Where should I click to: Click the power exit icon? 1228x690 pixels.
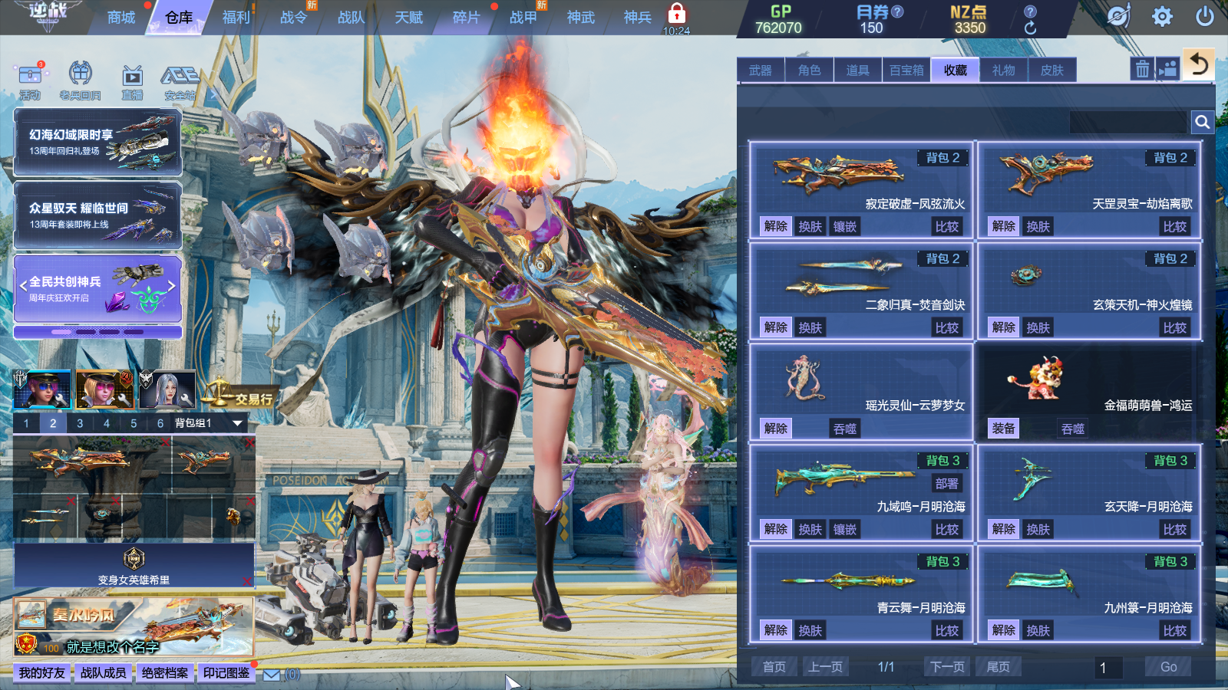pyautogui.click(x=1205, y=16)
